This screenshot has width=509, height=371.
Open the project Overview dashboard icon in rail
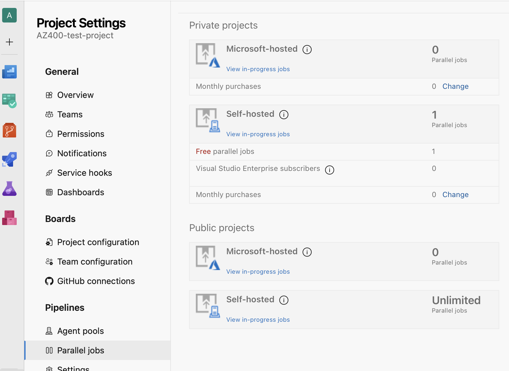(9, 72)
